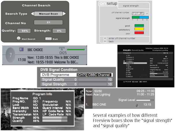
Task: Select '1 TF1' in Philips channel list
Action: click(128, 55)
